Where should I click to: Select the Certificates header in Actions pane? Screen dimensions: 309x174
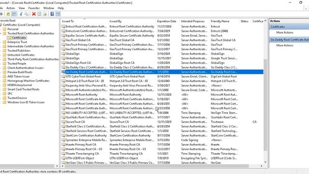[x=289, y=27]
